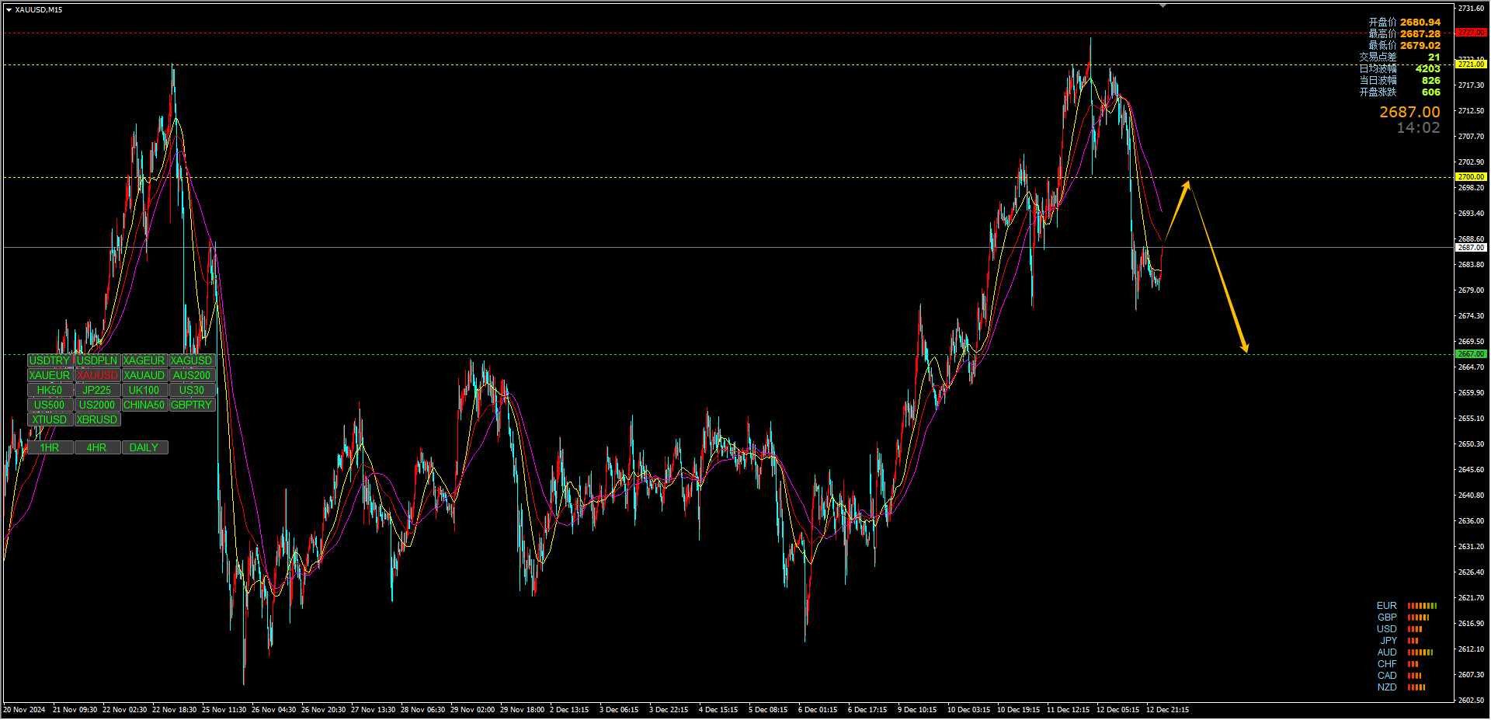The height and width of the screenshot is (720, 1491).
Task: Switch to the US30 symbol
Action: coord(192,390)
